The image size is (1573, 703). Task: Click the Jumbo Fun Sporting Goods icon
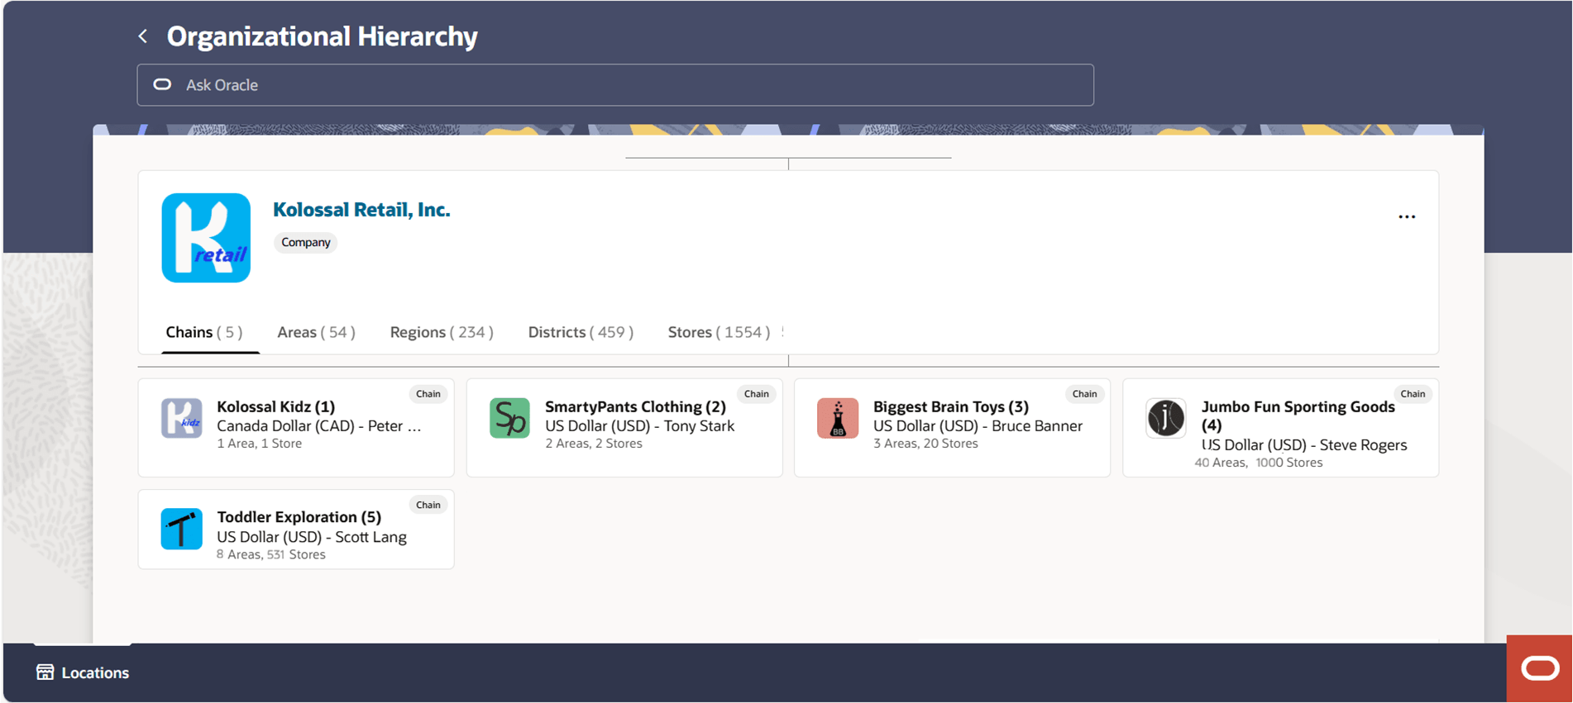click(x=1166, y=418)
